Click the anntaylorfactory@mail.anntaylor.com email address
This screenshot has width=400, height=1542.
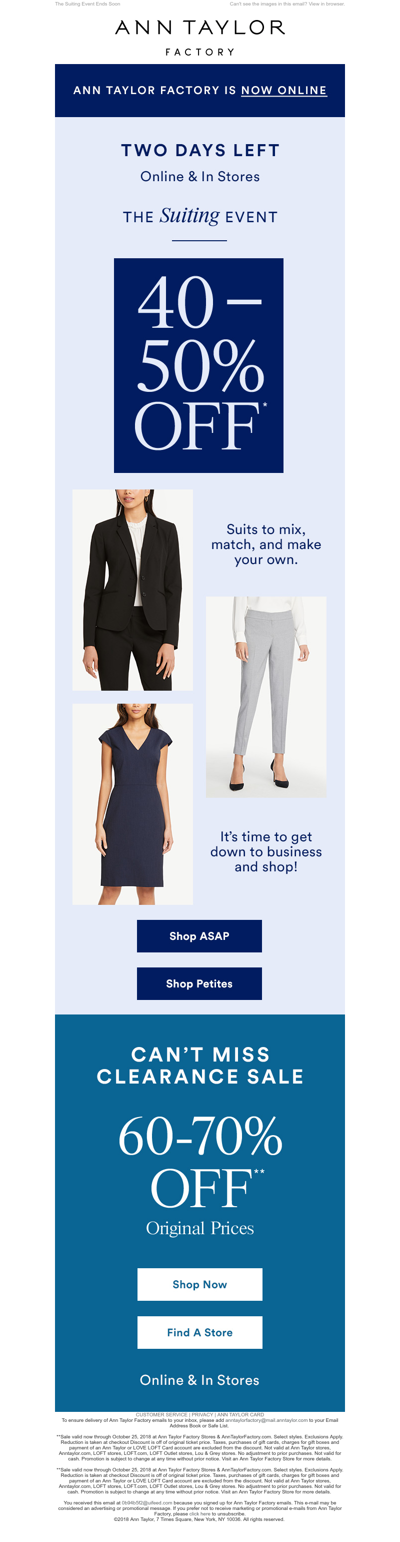(266, 1420)
